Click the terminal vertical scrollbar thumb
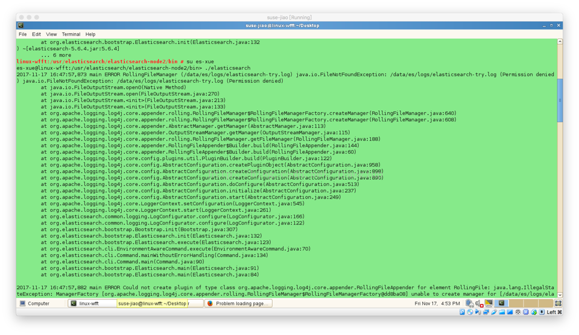This screenshot has width=579, height=335. coord(560,100)
